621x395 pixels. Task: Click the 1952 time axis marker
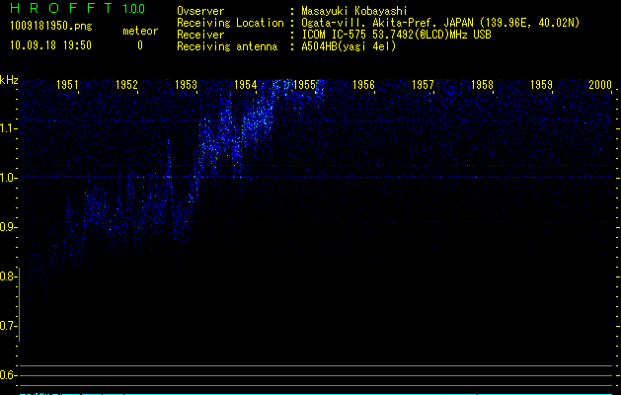coord(126,85)
